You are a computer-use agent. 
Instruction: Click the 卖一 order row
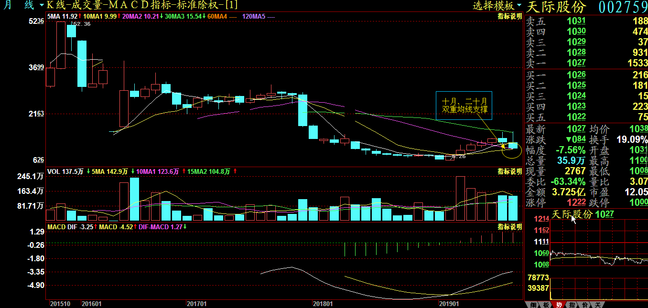(x=587, y=63)
